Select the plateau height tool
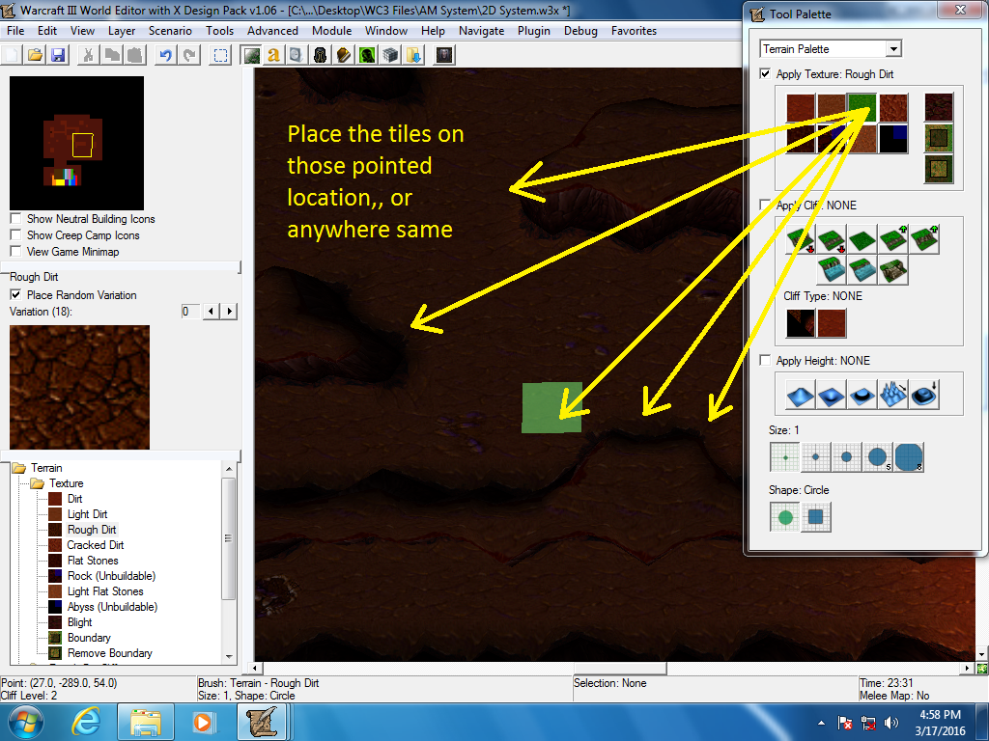Viewport: 989px width, 741px height. tap(862, 395)
